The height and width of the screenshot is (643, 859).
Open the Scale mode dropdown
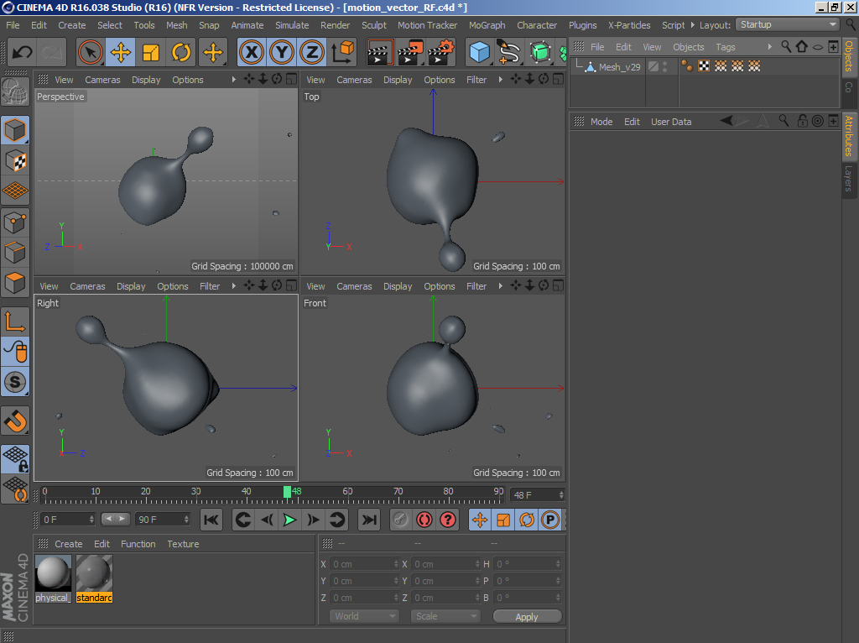[x=445, y=616]
